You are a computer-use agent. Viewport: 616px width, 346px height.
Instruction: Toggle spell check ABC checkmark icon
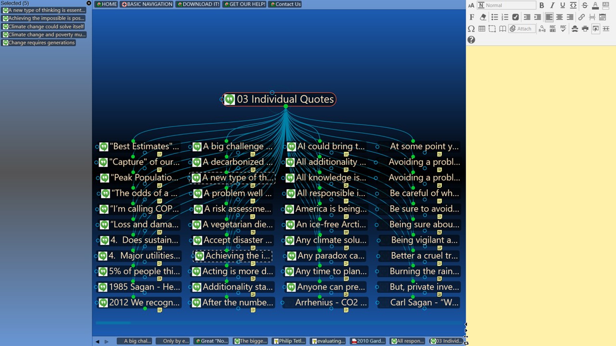[x=563, y=29]
